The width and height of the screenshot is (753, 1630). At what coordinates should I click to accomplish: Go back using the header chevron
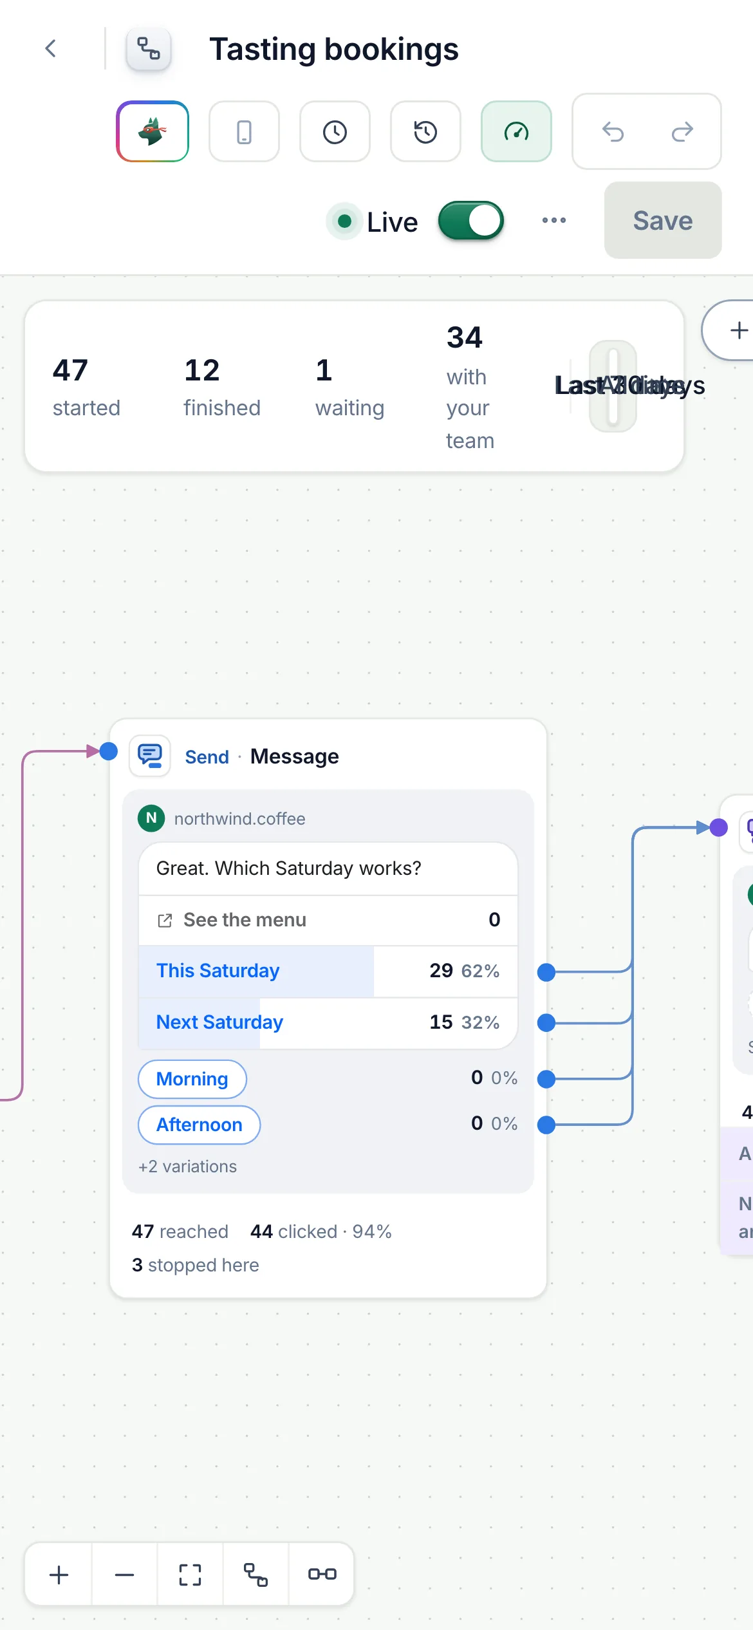coord(51,48)
